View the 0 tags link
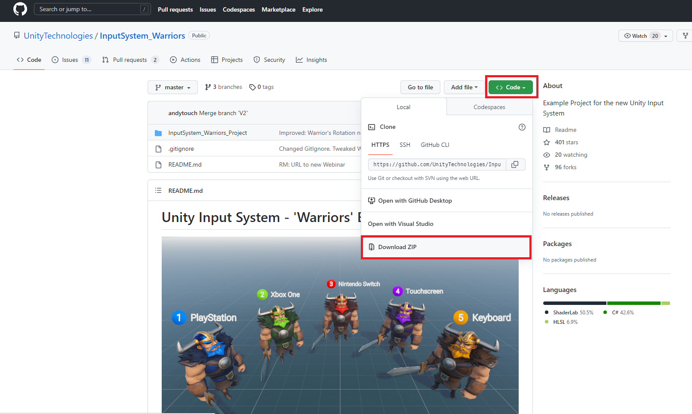Viewport: 692px width, 414px height. 261,87
